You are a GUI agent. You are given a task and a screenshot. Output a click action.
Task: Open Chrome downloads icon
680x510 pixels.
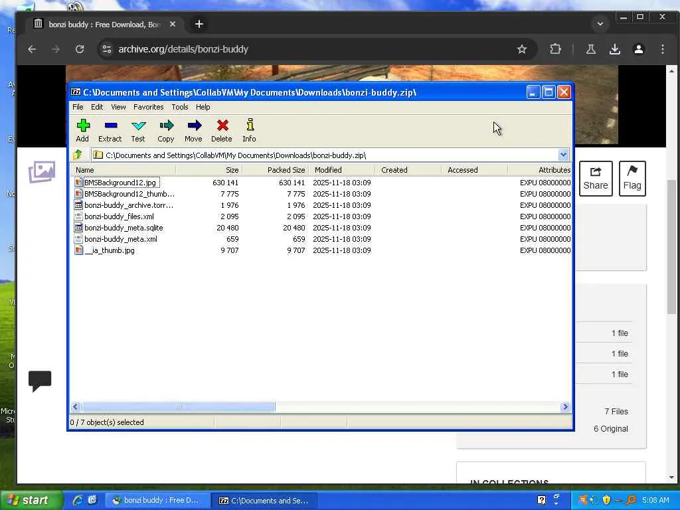click(x=614, y=49)
